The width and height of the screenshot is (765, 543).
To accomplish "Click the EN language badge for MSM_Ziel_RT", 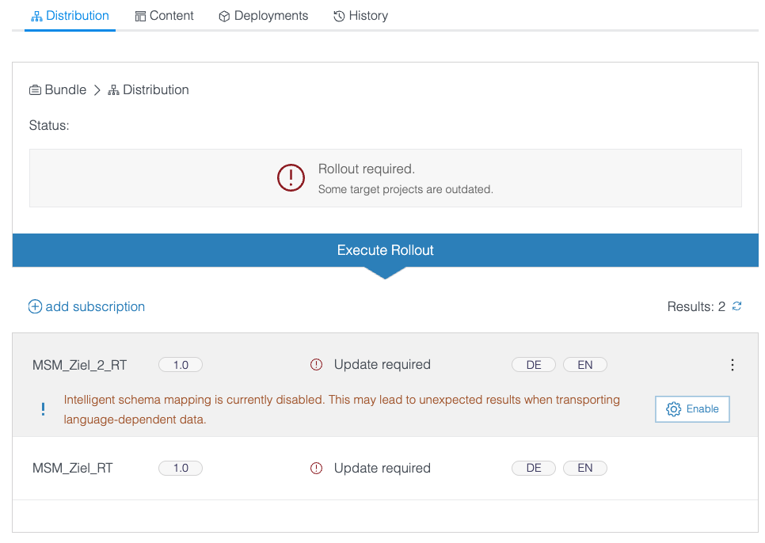I will 584,468.
